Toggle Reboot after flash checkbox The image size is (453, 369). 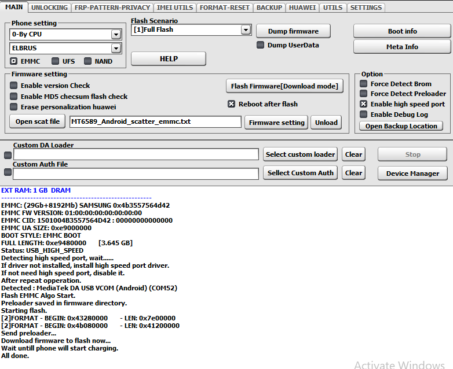coord(231,104)
